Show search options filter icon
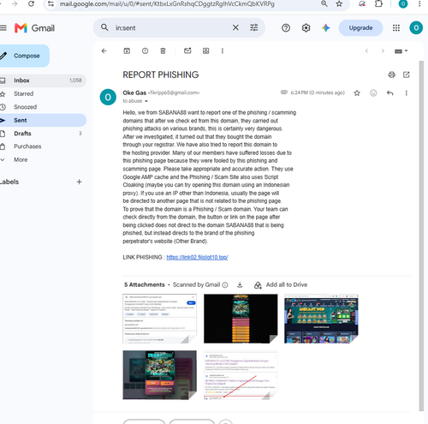Image resolution: width=428 pixels, height=424 pixels. coord(253,27)
